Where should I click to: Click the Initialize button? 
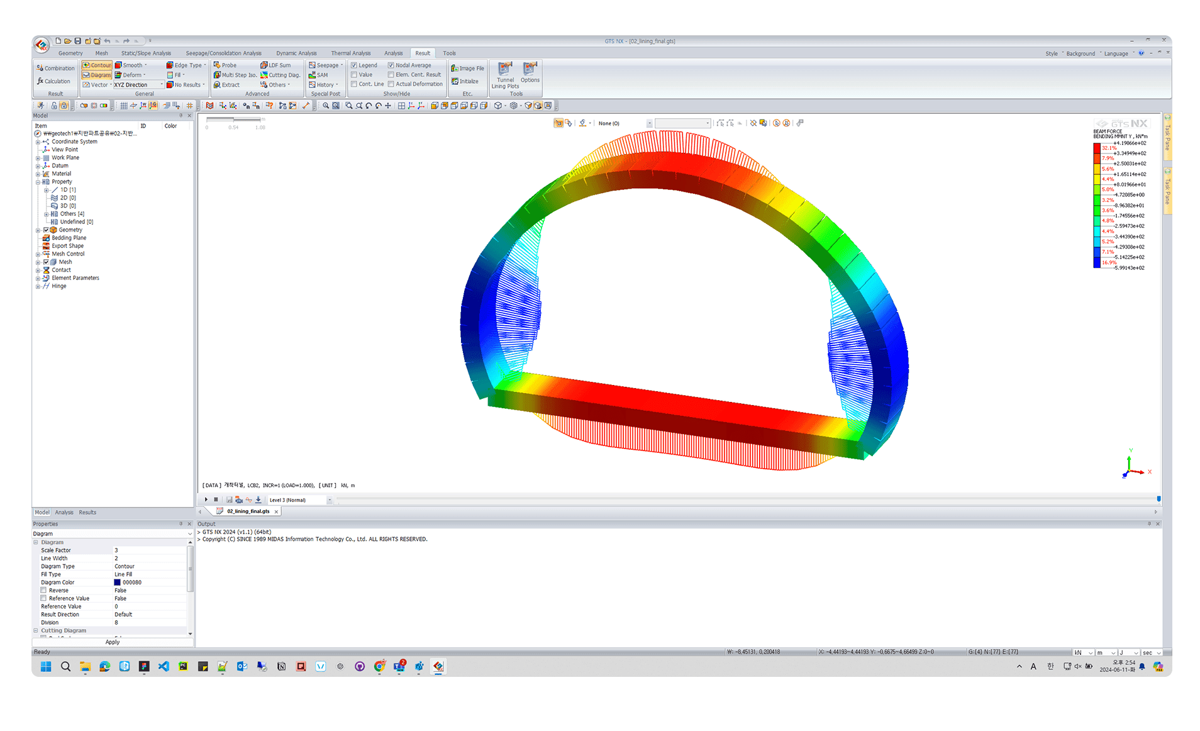click(465, 81)
